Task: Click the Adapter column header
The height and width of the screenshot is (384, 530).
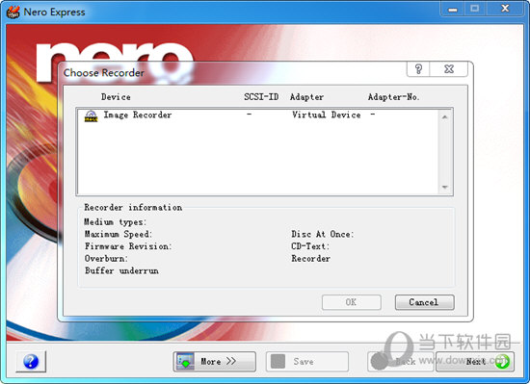Action: pos(306,97)
